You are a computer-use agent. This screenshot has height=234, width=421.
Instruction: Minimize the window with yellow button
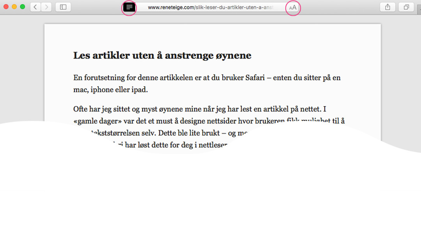(x=14, y=7)
